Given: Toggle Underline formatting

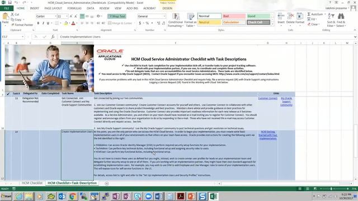Looking at the screenshot, I should tap(48, 23).
